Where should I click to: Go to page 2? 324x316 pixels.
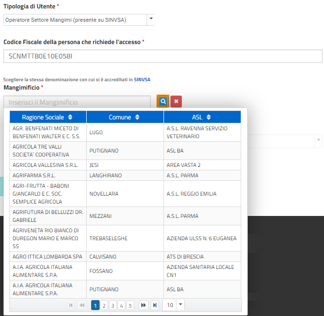coord(104,305)
